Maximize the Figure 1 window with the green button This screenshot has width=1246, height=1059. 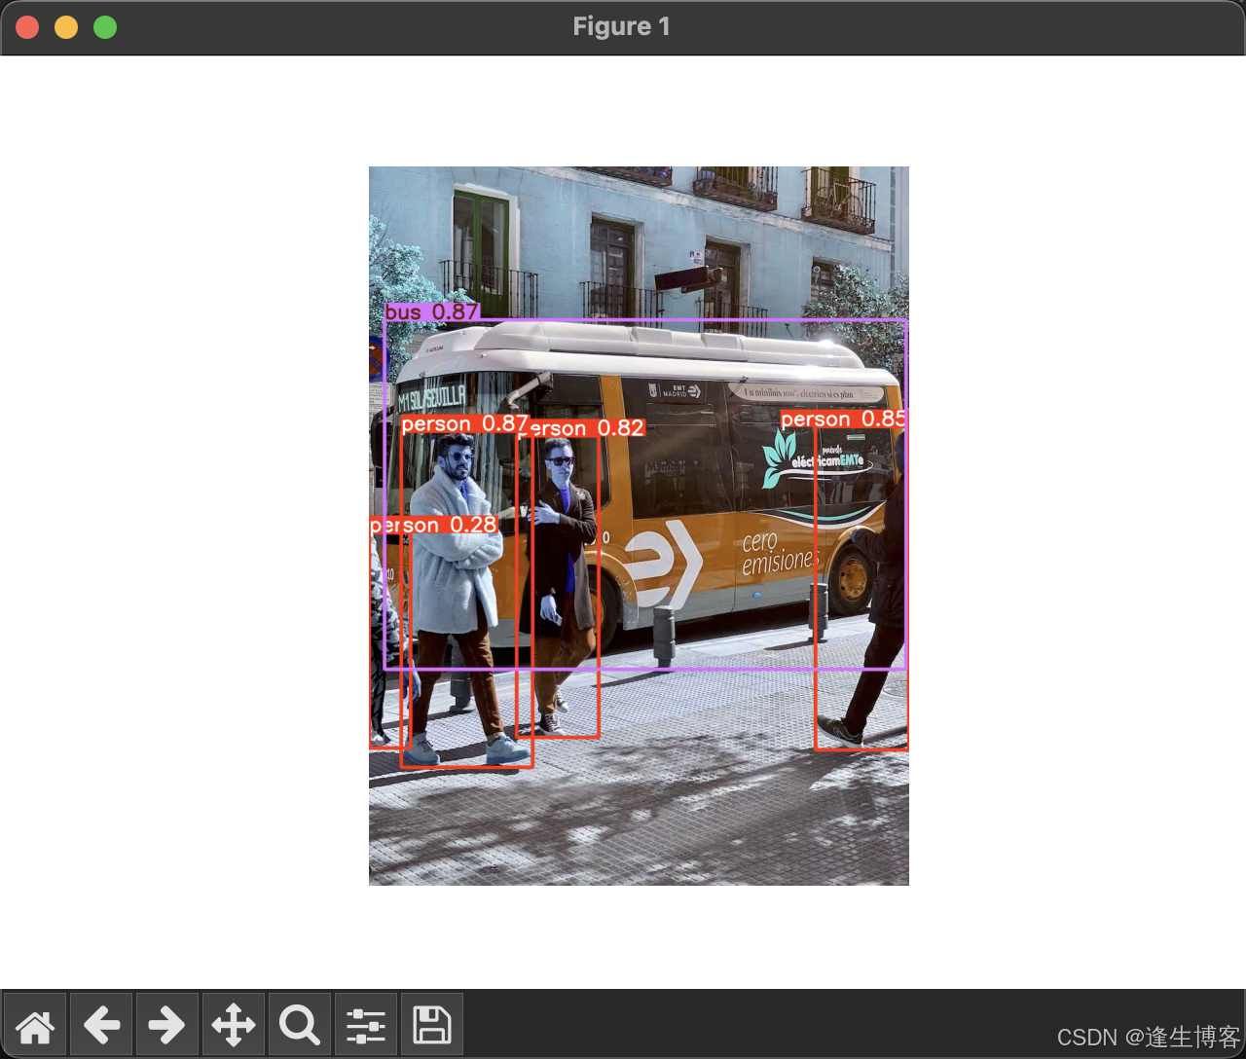pyautogui.click(x=105, y=27)
